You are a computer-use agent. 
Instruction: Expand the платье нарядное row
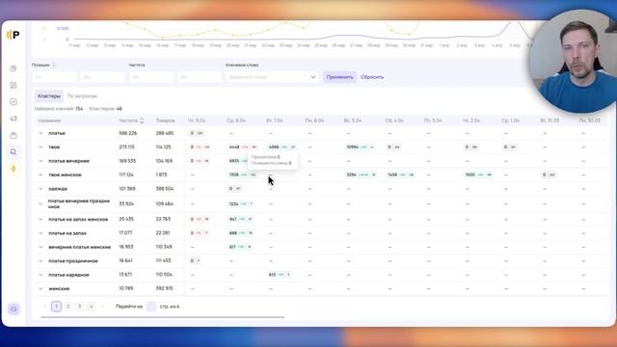pyautogui.click(x=40, y=275)
